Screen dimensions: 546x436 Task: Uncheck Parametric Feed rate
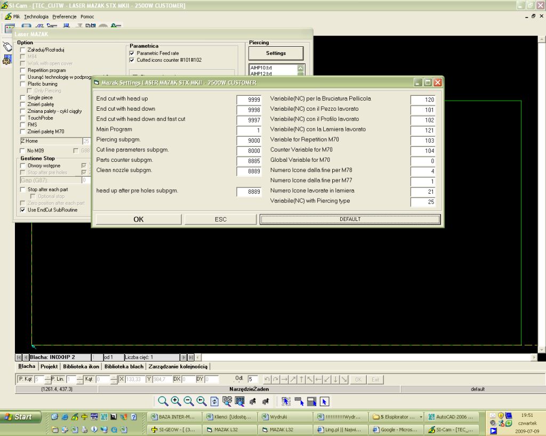[132, 54]
